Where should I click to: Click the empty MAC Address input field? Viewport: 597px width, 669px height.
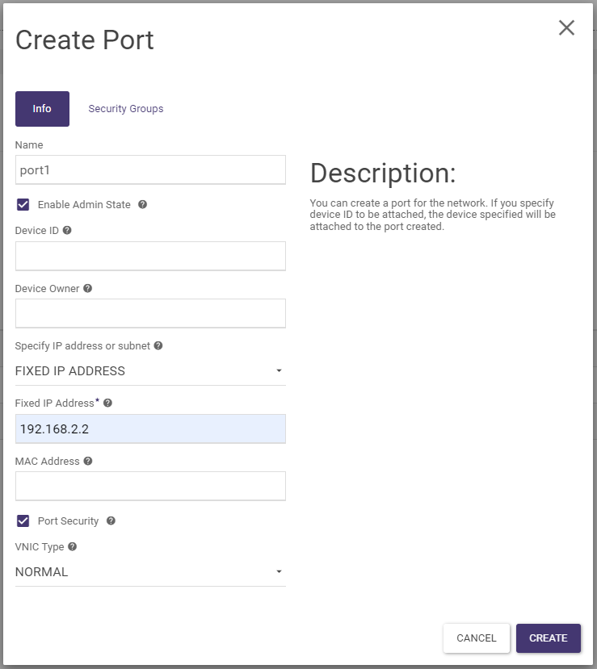[150, 487]
